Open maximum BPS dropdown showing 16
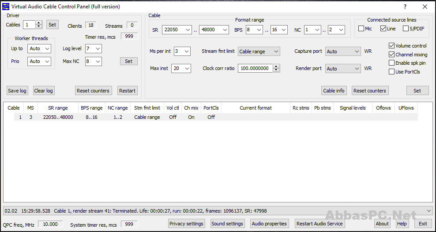 click(279, 29)
